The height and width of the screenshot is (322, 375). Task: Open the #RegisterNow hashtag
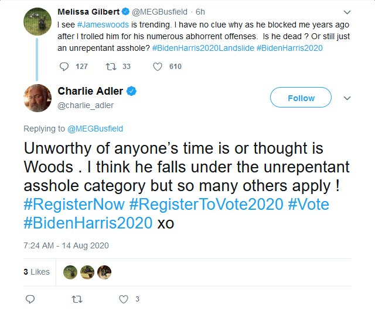[x=74, y=205]
